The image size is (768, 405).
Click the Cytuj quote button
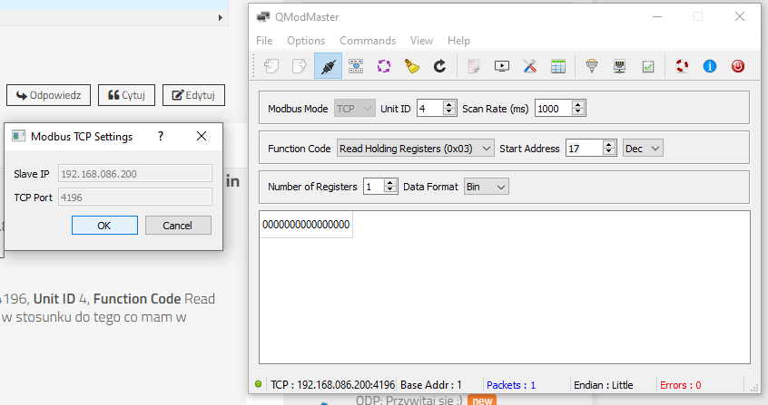(x=126, y=95)
